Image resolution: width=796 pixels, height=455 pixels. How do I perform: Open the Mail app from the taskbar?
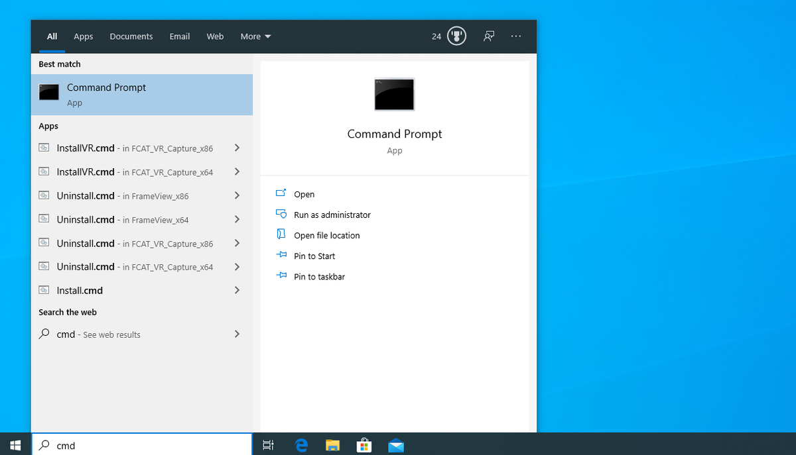[x=396, y=445]
